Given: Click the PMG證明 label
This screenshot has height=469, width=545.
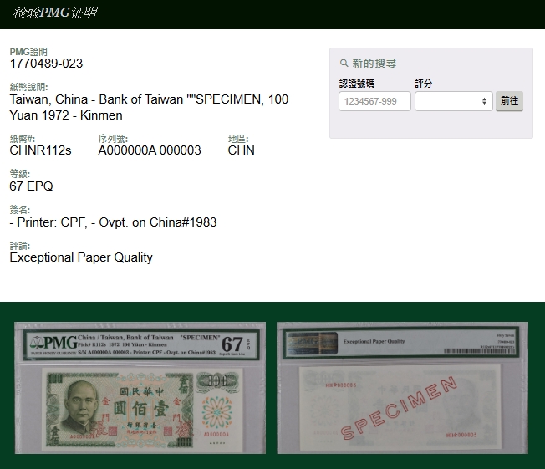Looking at the screenshot, I should pos(28,52).
